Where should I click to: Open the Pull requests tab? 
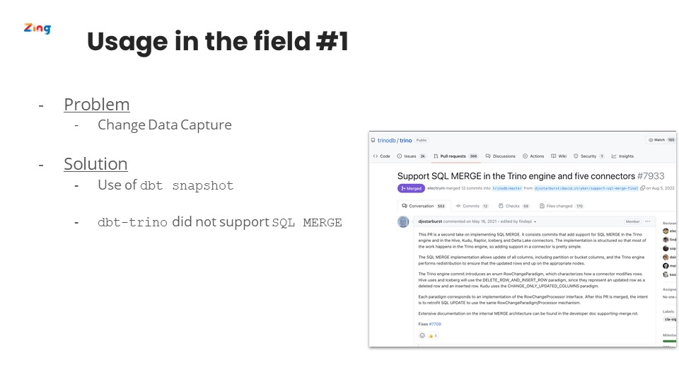[x=456, y=156]
